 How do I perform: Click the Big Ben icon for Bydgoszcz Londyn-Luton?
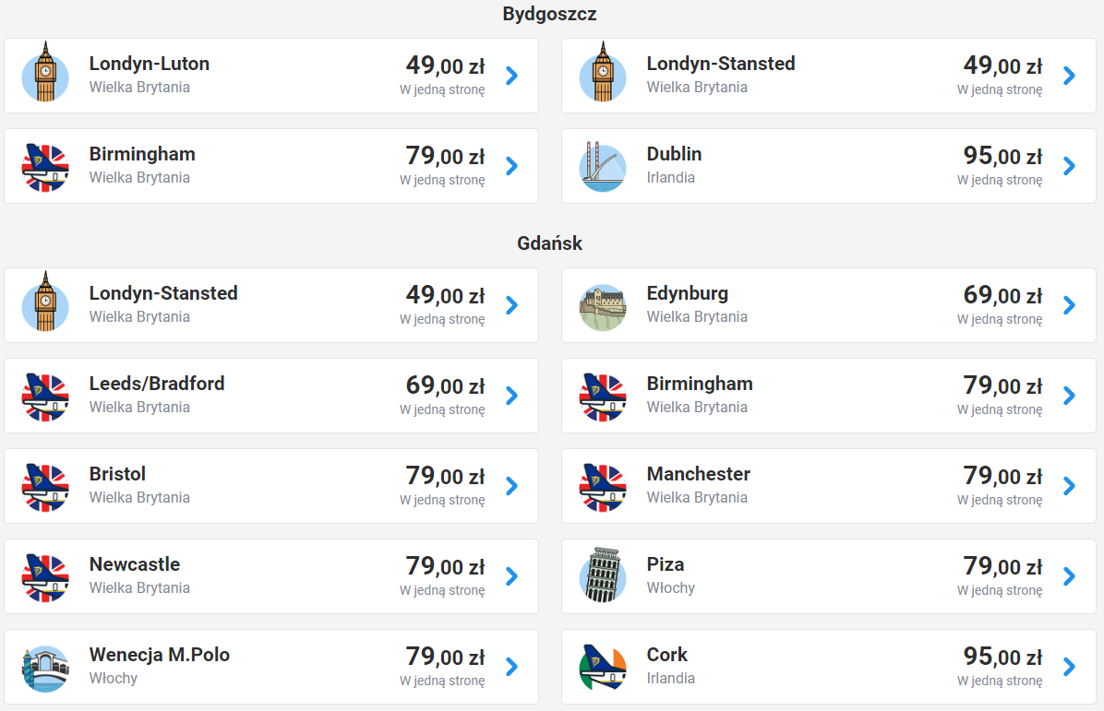[45, 74]
